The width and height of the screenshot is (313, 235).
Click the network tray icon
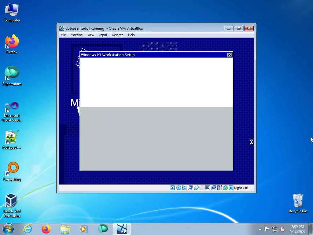coord(275,229)
